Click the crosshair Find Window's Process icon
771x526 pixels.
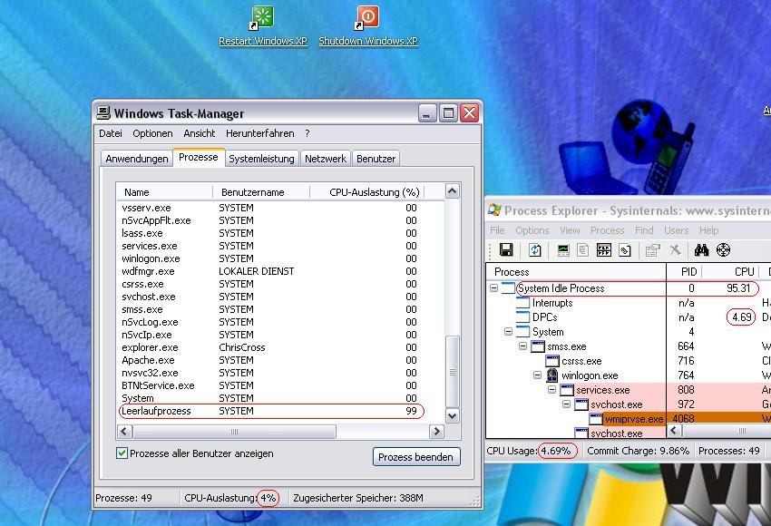pyautogui.click(x=723, y=249)
